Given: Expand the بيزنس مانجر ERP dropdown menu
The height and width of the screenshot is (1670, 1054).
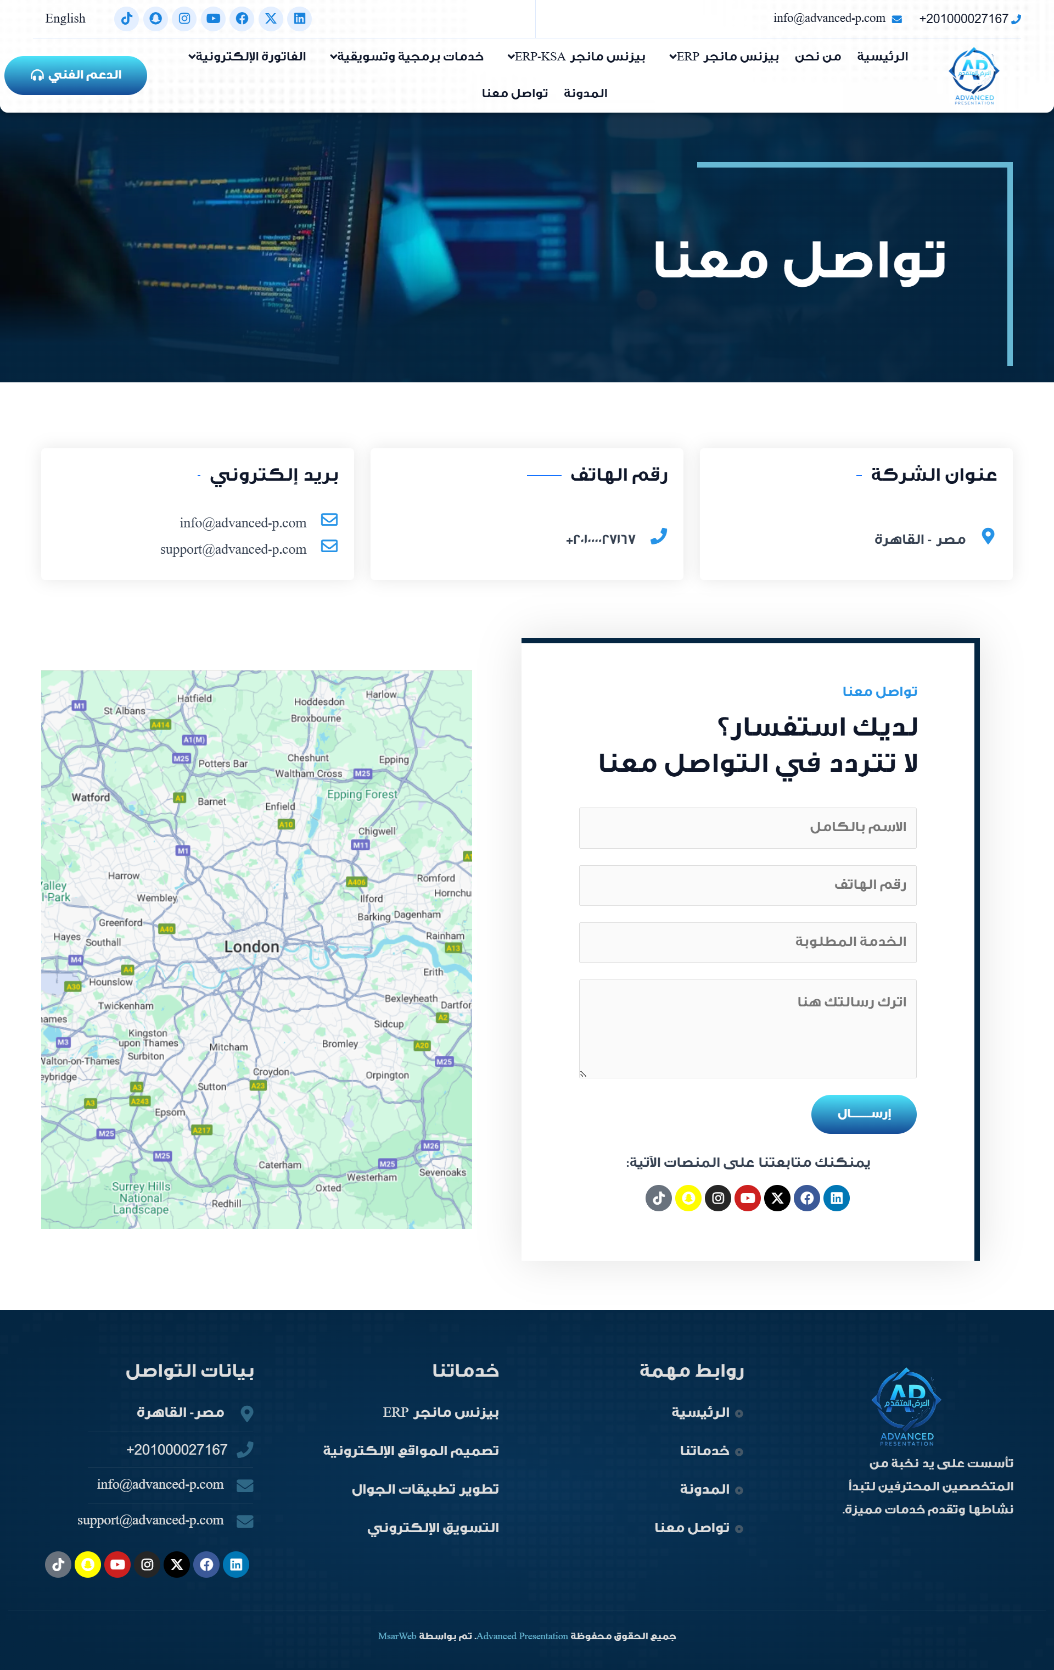Looking at the screenshot, I should (x=724, y=57).
